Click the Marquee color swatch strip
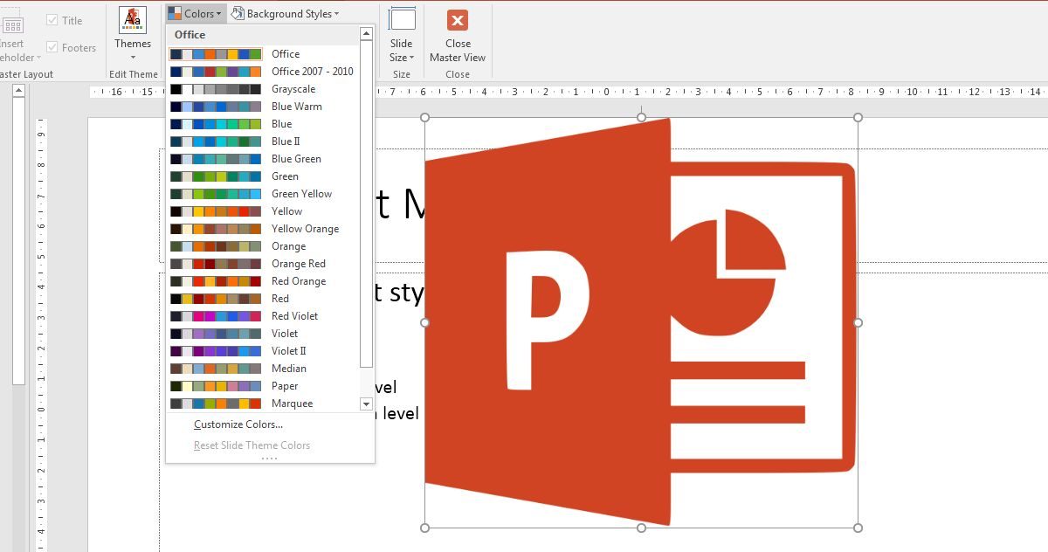Image resolution: width=1048 pixels, height=552 pixels. (x=216, y=404)
